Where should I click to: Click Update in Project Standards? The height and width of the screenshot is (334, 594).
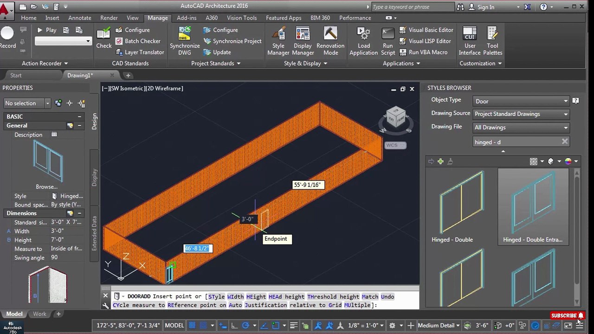click(x=217, y=52)
